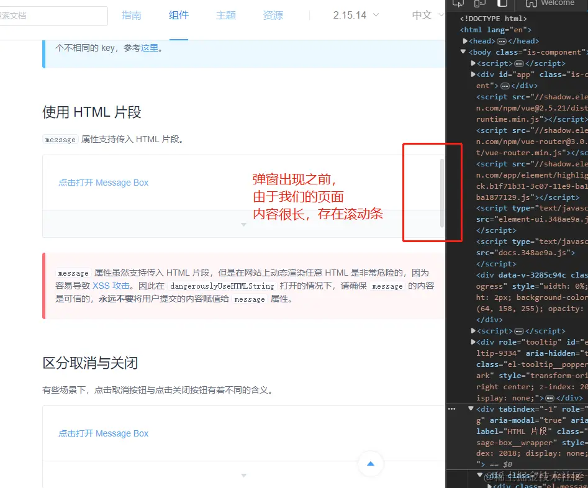Click the scrollbar inside the red highlighted demo box
588x488 pixels.
442,192
